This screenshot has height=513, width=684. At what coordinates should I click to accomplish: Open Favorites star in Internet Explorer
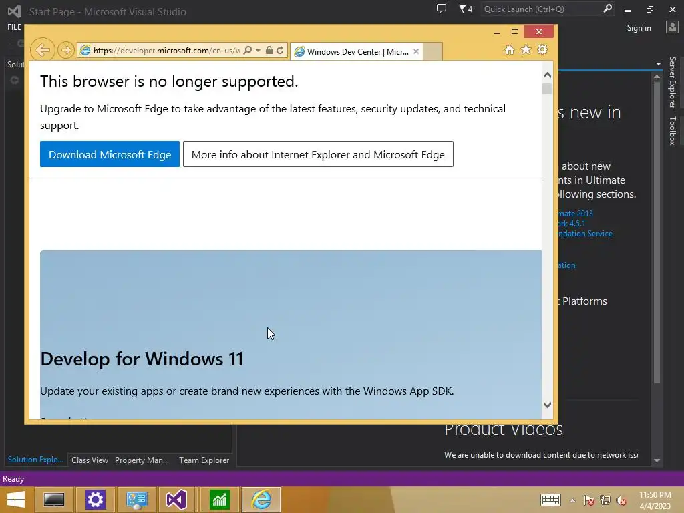point(526,49)
